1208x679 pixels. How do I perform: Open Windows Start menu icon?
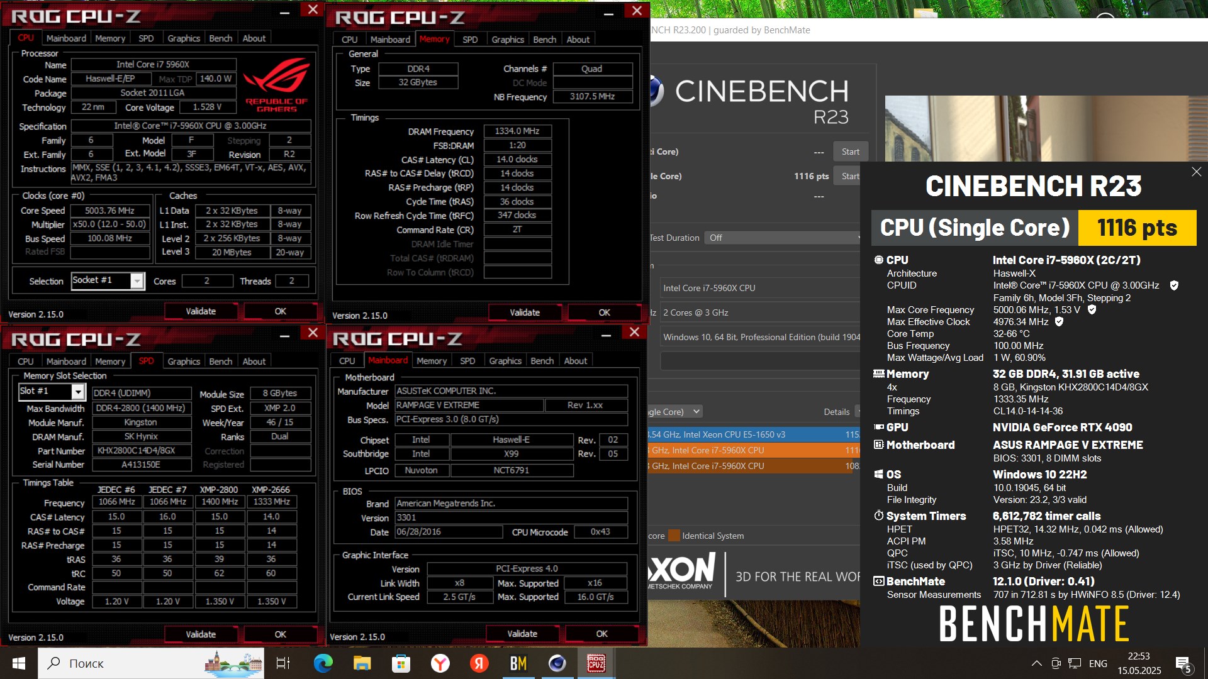tap(19, 663)
